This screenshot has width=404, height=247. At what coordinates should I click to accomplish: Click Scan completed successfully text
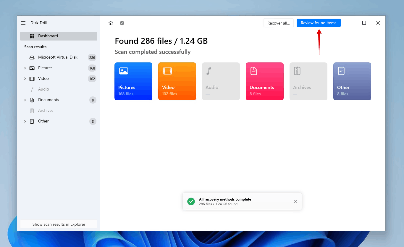pyautogui.click(x=153, y=52)
